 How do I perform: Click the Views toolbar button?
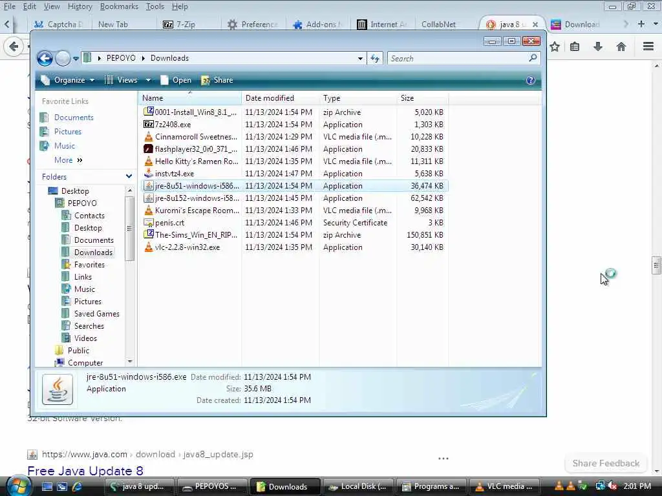[122, 80]
